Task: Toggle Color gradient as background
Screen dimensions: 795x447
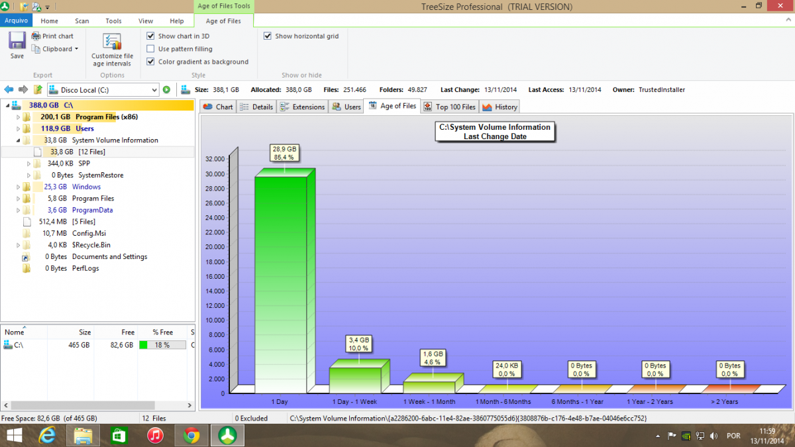Action: pos(150,62)
